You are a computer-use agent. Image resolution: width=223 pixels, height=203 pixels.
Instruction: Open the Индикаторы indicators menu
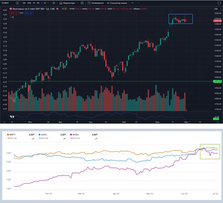coord(67,3)
